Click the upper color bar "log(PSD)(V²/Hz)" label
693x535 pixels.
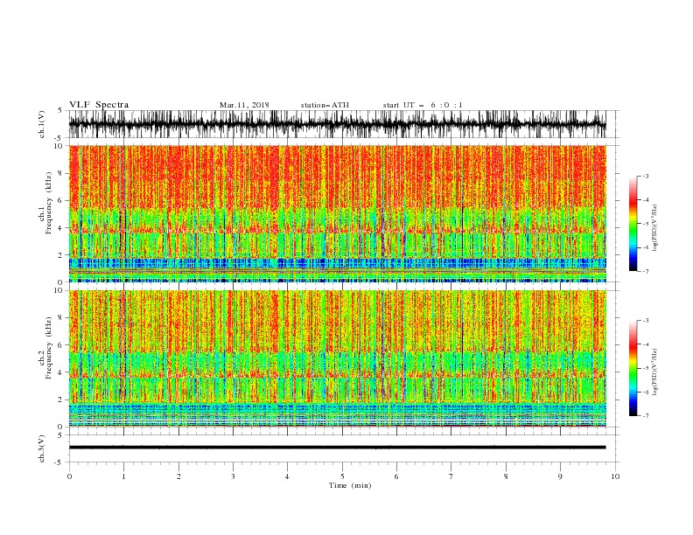[x=655, y=228]
